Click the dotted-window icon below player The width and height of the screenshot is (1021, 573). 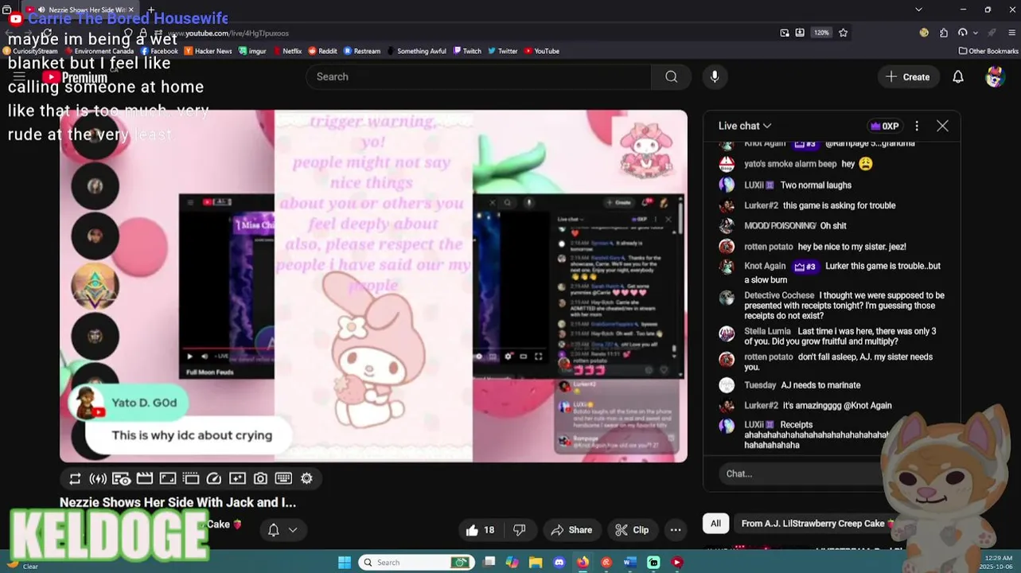click(191, 478)
